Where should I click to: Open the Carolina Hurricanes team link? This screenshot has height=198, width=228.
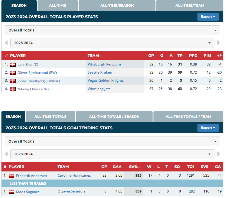(74, 175)
